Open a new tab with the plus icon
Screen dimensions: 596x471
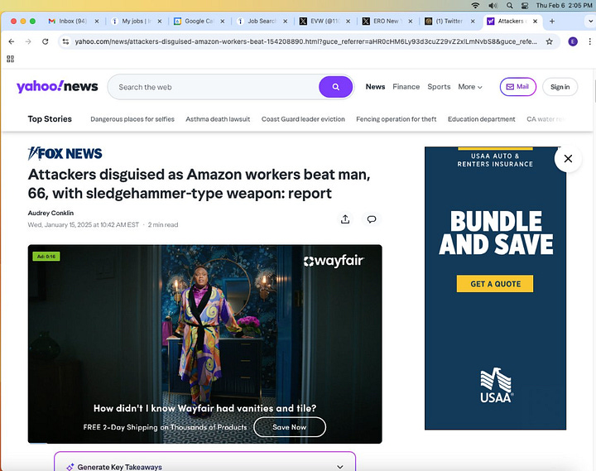[x=552, y=21]
